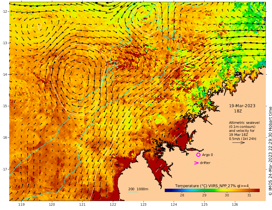Click longitude axis label '126'
This screenshot has height=210, width=272.
pyautogui.click(x=235, y=204)
